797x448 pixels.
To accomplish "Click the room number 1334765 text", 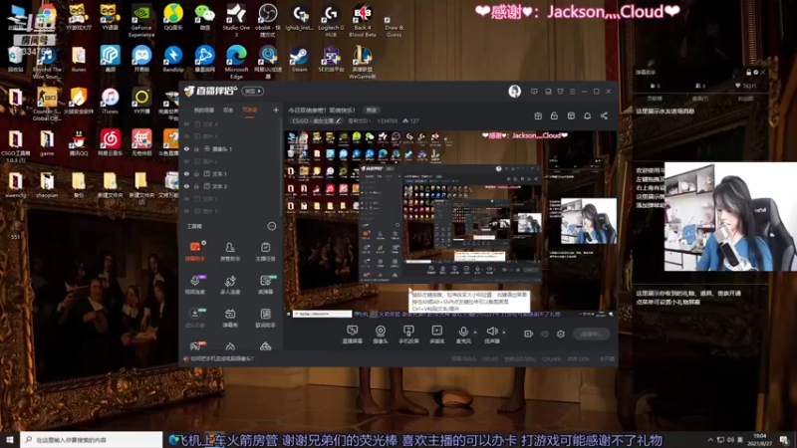I will click(388, 120).
